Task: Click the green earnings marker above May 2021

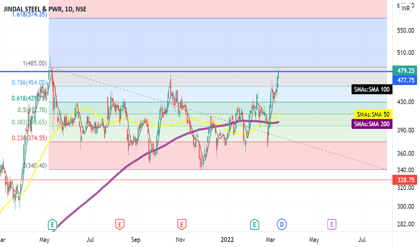Action: 52,224
